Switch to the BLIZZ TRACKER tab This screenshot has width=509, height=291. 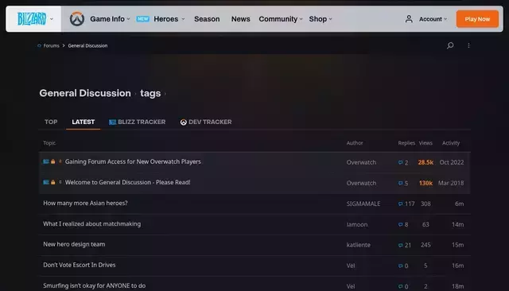click(x=138, y=122)
